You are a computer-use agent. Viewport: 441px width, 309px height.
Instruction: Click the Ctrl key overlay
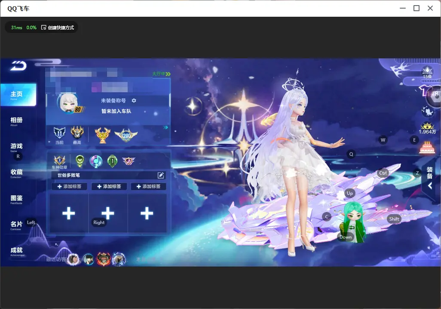click(x=383, y=173)
